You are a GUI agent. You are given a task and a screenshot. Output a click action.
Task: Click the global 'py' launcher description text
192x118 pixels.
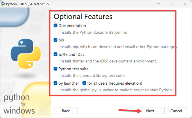click(x=116, y=90)
